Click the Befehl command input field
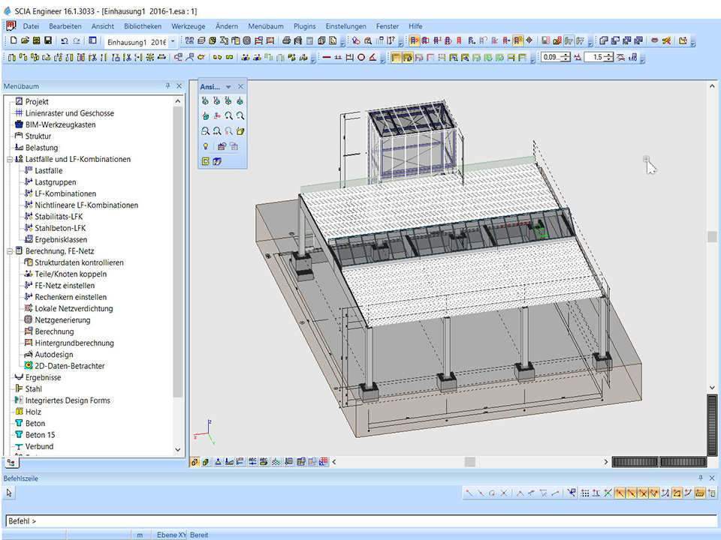Screen dimensions: 721x540 click(360, 520)
